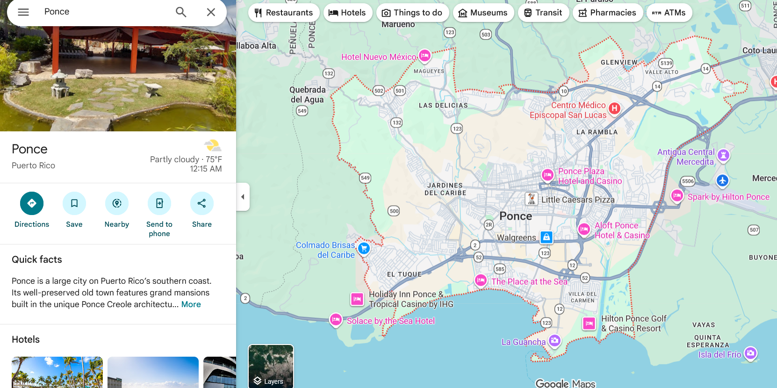Filter map by Museums

(483, 13)
